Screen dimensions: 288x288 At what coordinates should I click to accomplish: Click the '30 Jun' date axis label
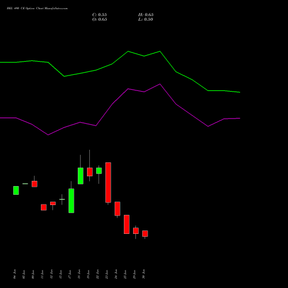(143, 274)
